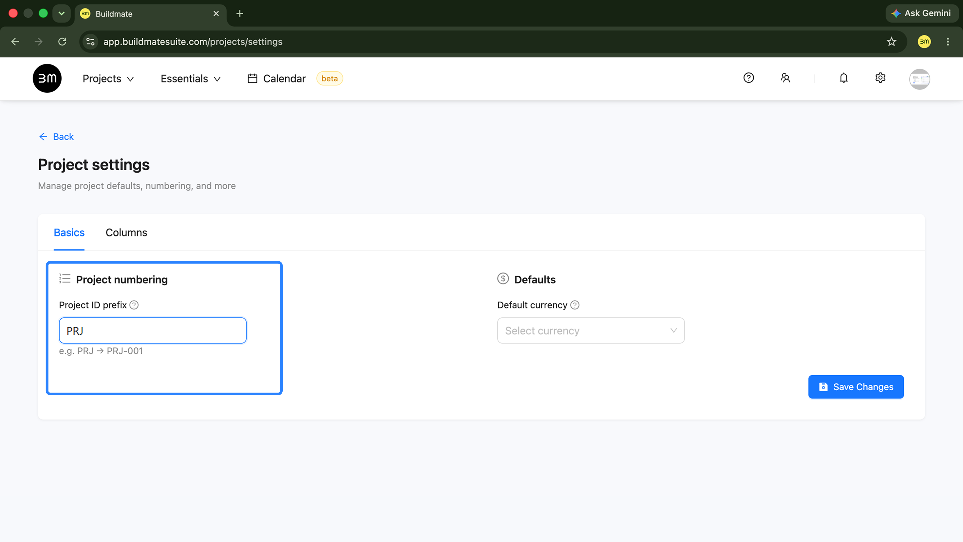Click the 'e.g. PRJ → PRJ-001' hint text
Screen dimensions: 963x542
pos(101,351)
